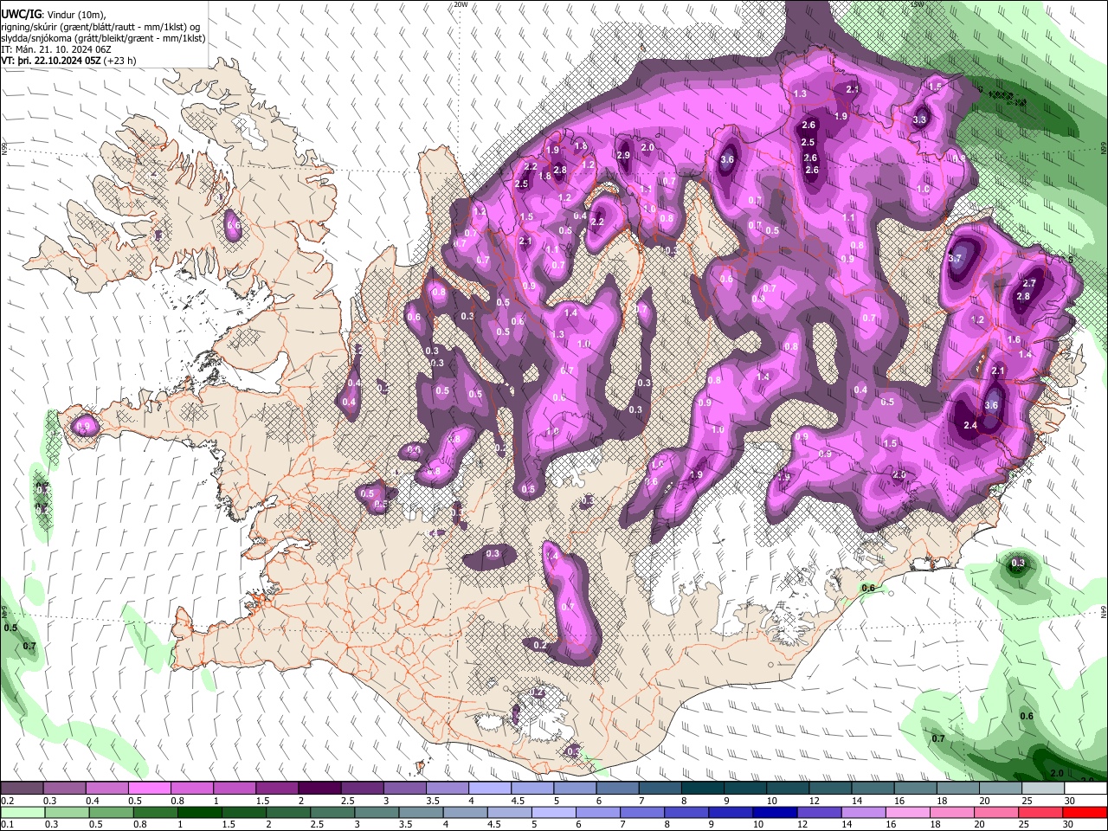Click the '(+23 h)' forecast offset text
Screen dimensions: 1108x831
click(119, 61)
